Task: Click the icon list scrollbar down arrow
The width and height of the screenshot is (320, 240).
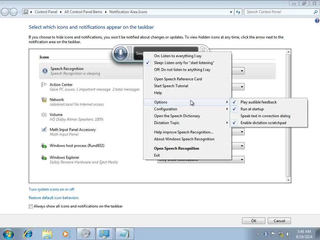Action: coord(288,180)
